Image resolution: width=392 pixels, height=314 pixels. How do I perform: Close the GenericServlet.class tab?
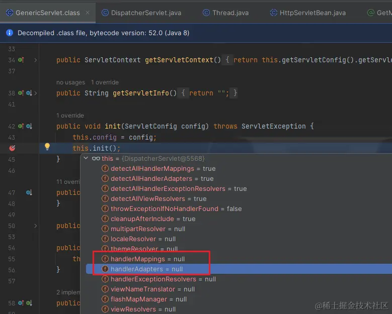pyautogui.click(x=88, y=13)
